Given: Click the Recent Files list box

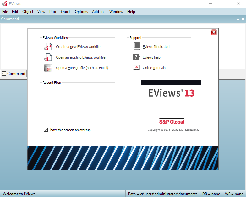Looking at the screenshot, I should (78, 102).
